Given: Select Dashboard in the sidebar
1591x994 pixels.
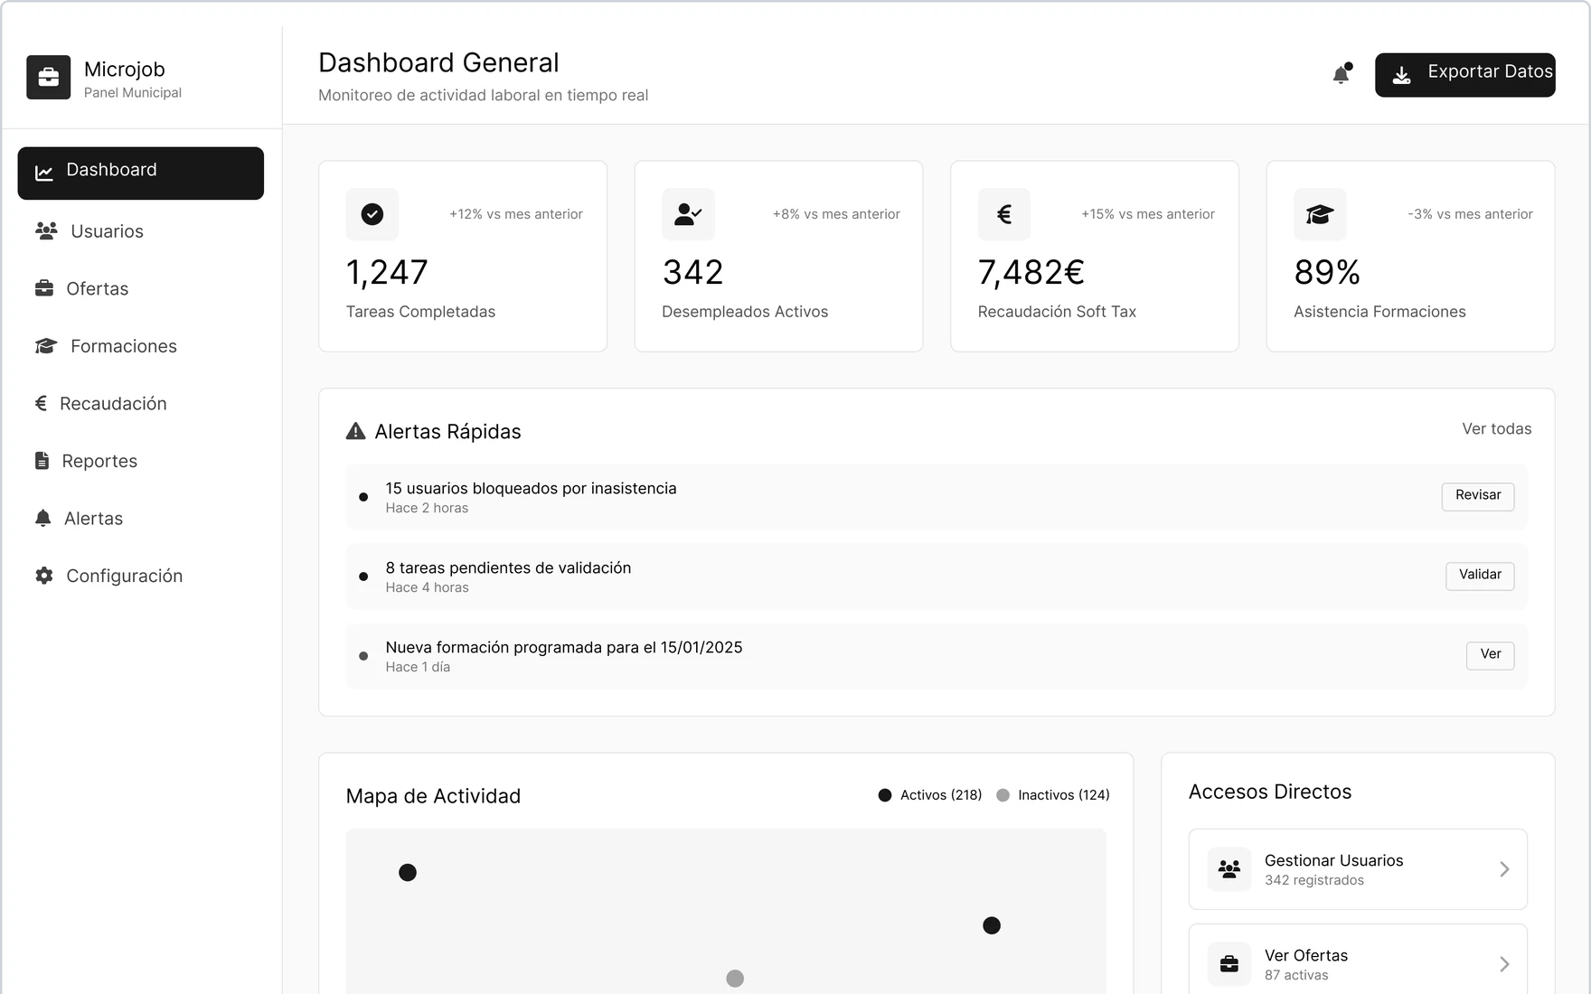Looking at the screenshot, I should point(141,173).
